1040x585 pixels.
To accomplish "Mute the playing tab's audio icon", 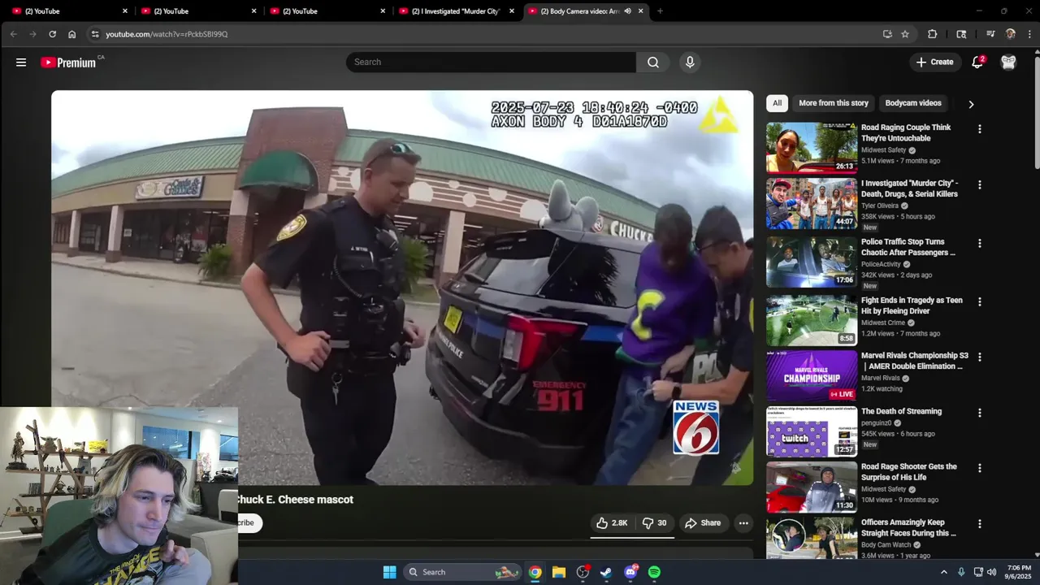I will 627,11.
